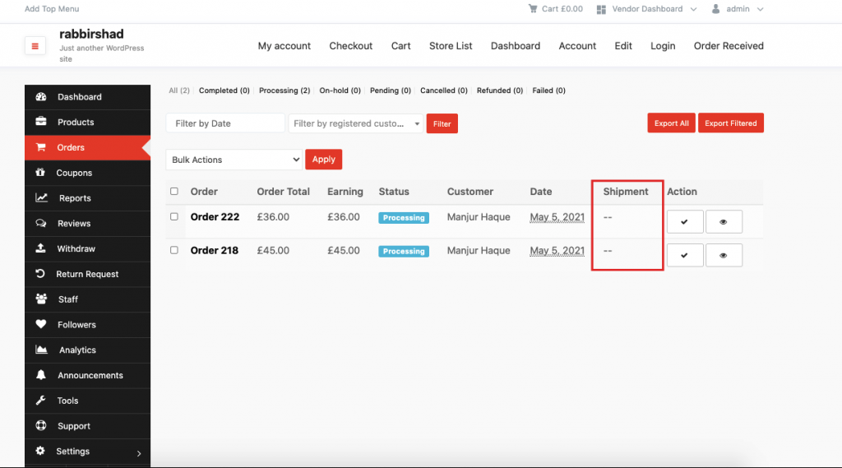Viewport: 842px width, 468px height.
Task: Click the Announcements bell icon
Action: (x=41, y=374)
